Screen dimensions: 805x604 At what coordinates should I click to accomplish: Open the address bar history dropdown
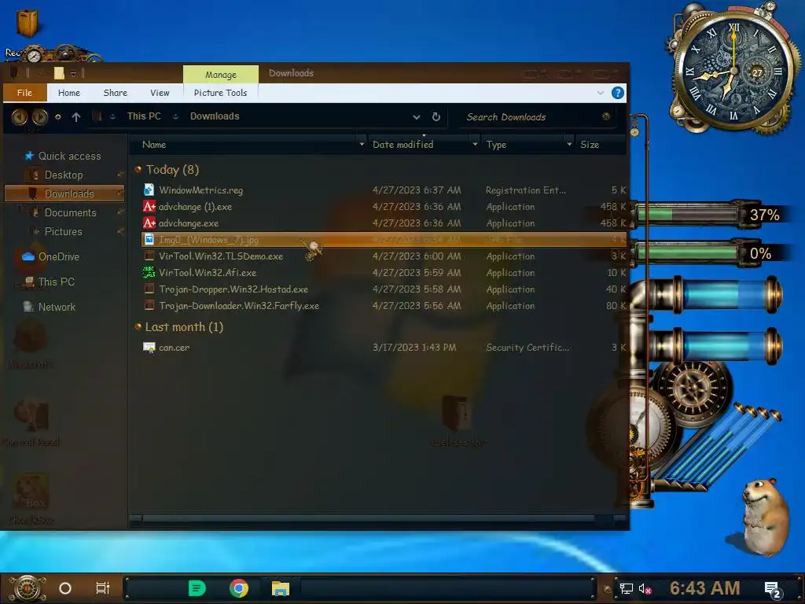point(417,117)
